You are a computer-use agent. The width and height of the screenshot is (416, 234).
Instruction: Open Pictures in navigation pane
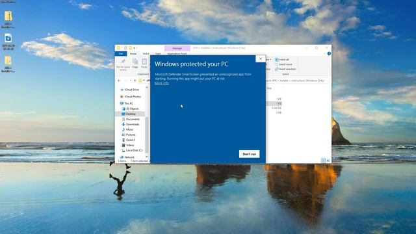coord(129,135)
